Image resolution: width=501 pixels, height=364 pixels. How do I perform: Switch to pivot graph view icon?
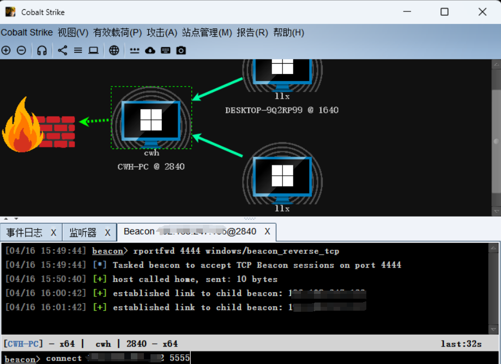click(x=62, y=51)
